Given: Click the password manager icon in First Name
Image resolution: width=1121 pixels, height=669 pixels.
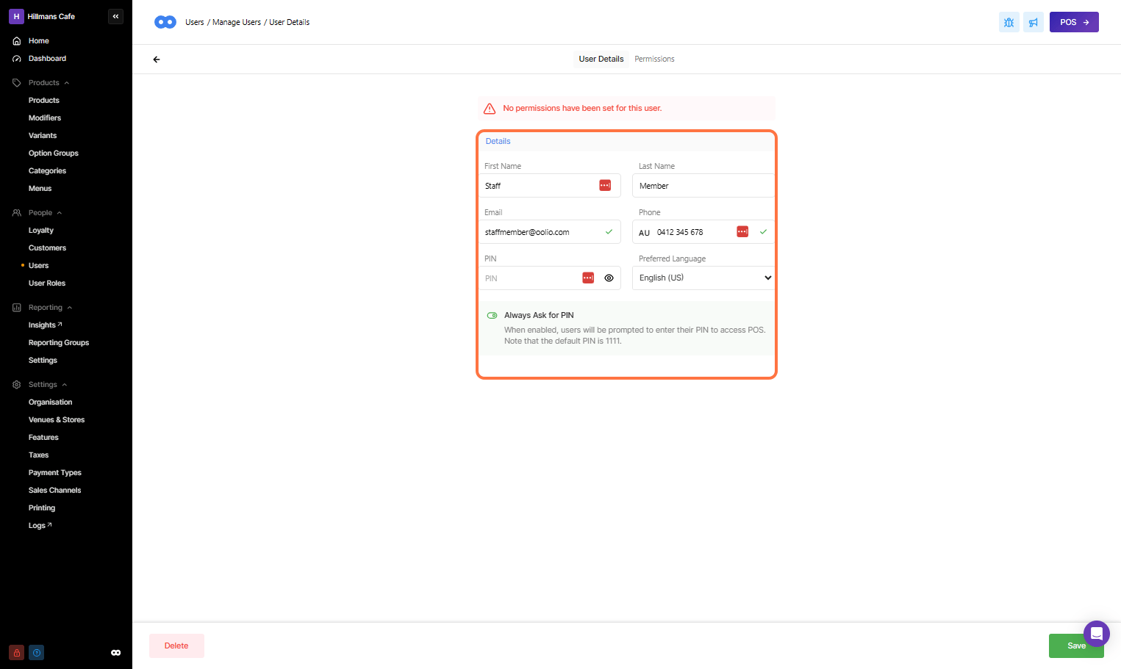Looking at the screenshot, I should pyautogui.click(x=605, y=185).
